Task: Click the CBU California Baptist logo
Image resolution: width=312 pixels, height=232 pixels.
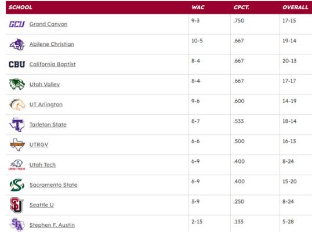Action: click(x=17, y=64)
